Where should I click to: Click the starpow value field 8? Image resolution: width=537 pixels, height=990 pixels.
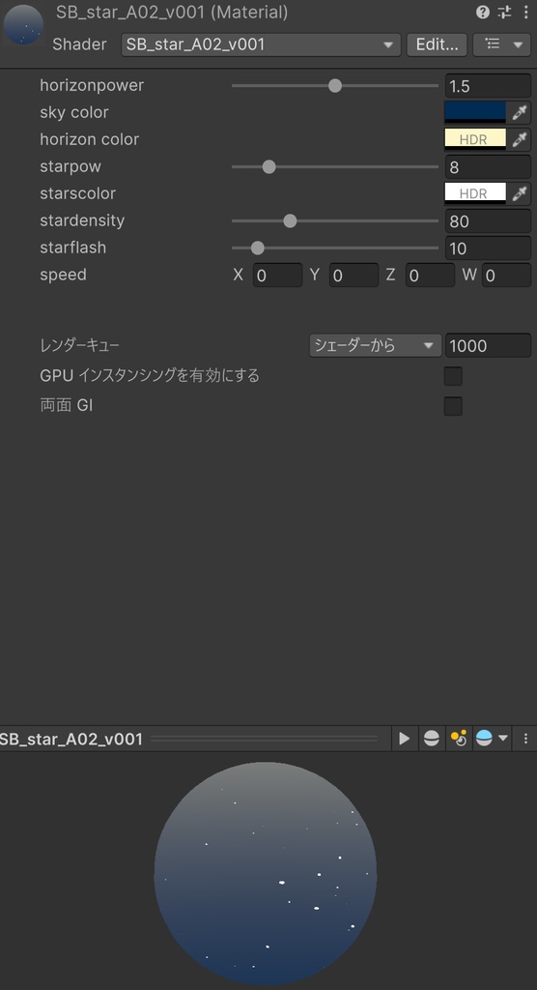[x=488, y=166]
